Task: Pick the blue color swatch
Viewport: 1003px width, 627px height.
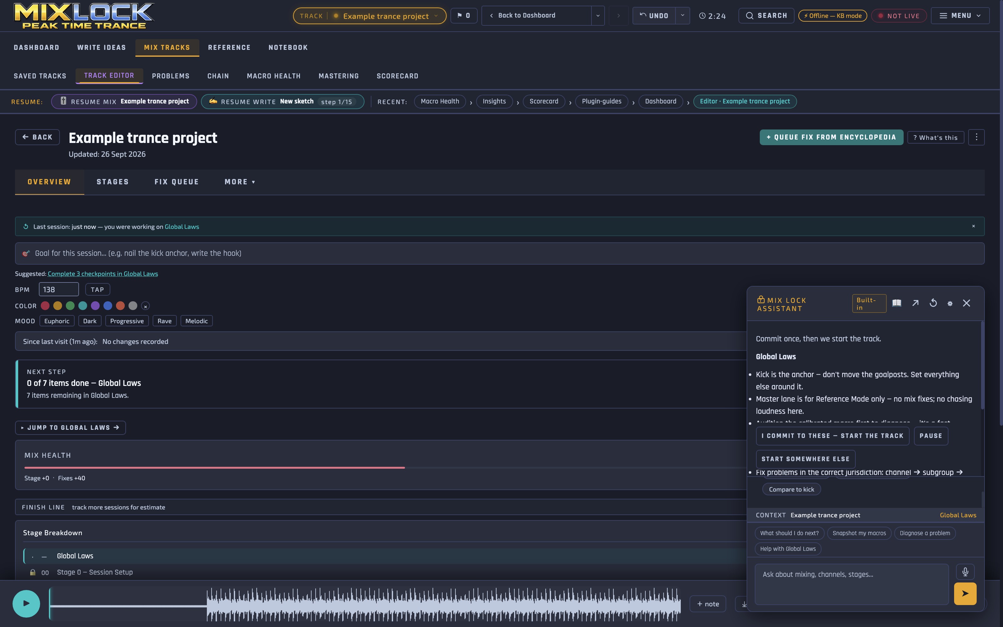Action: click(x=108, y=306)
